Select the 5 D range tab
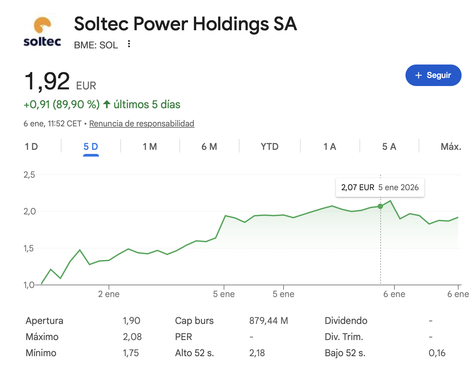 (91, 147)
